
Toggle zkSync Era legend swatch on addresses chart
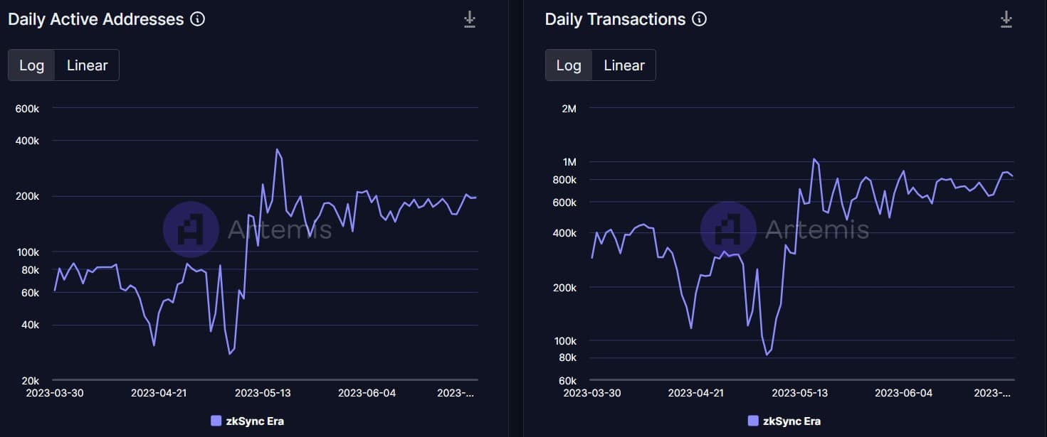[x=216, y=421]
